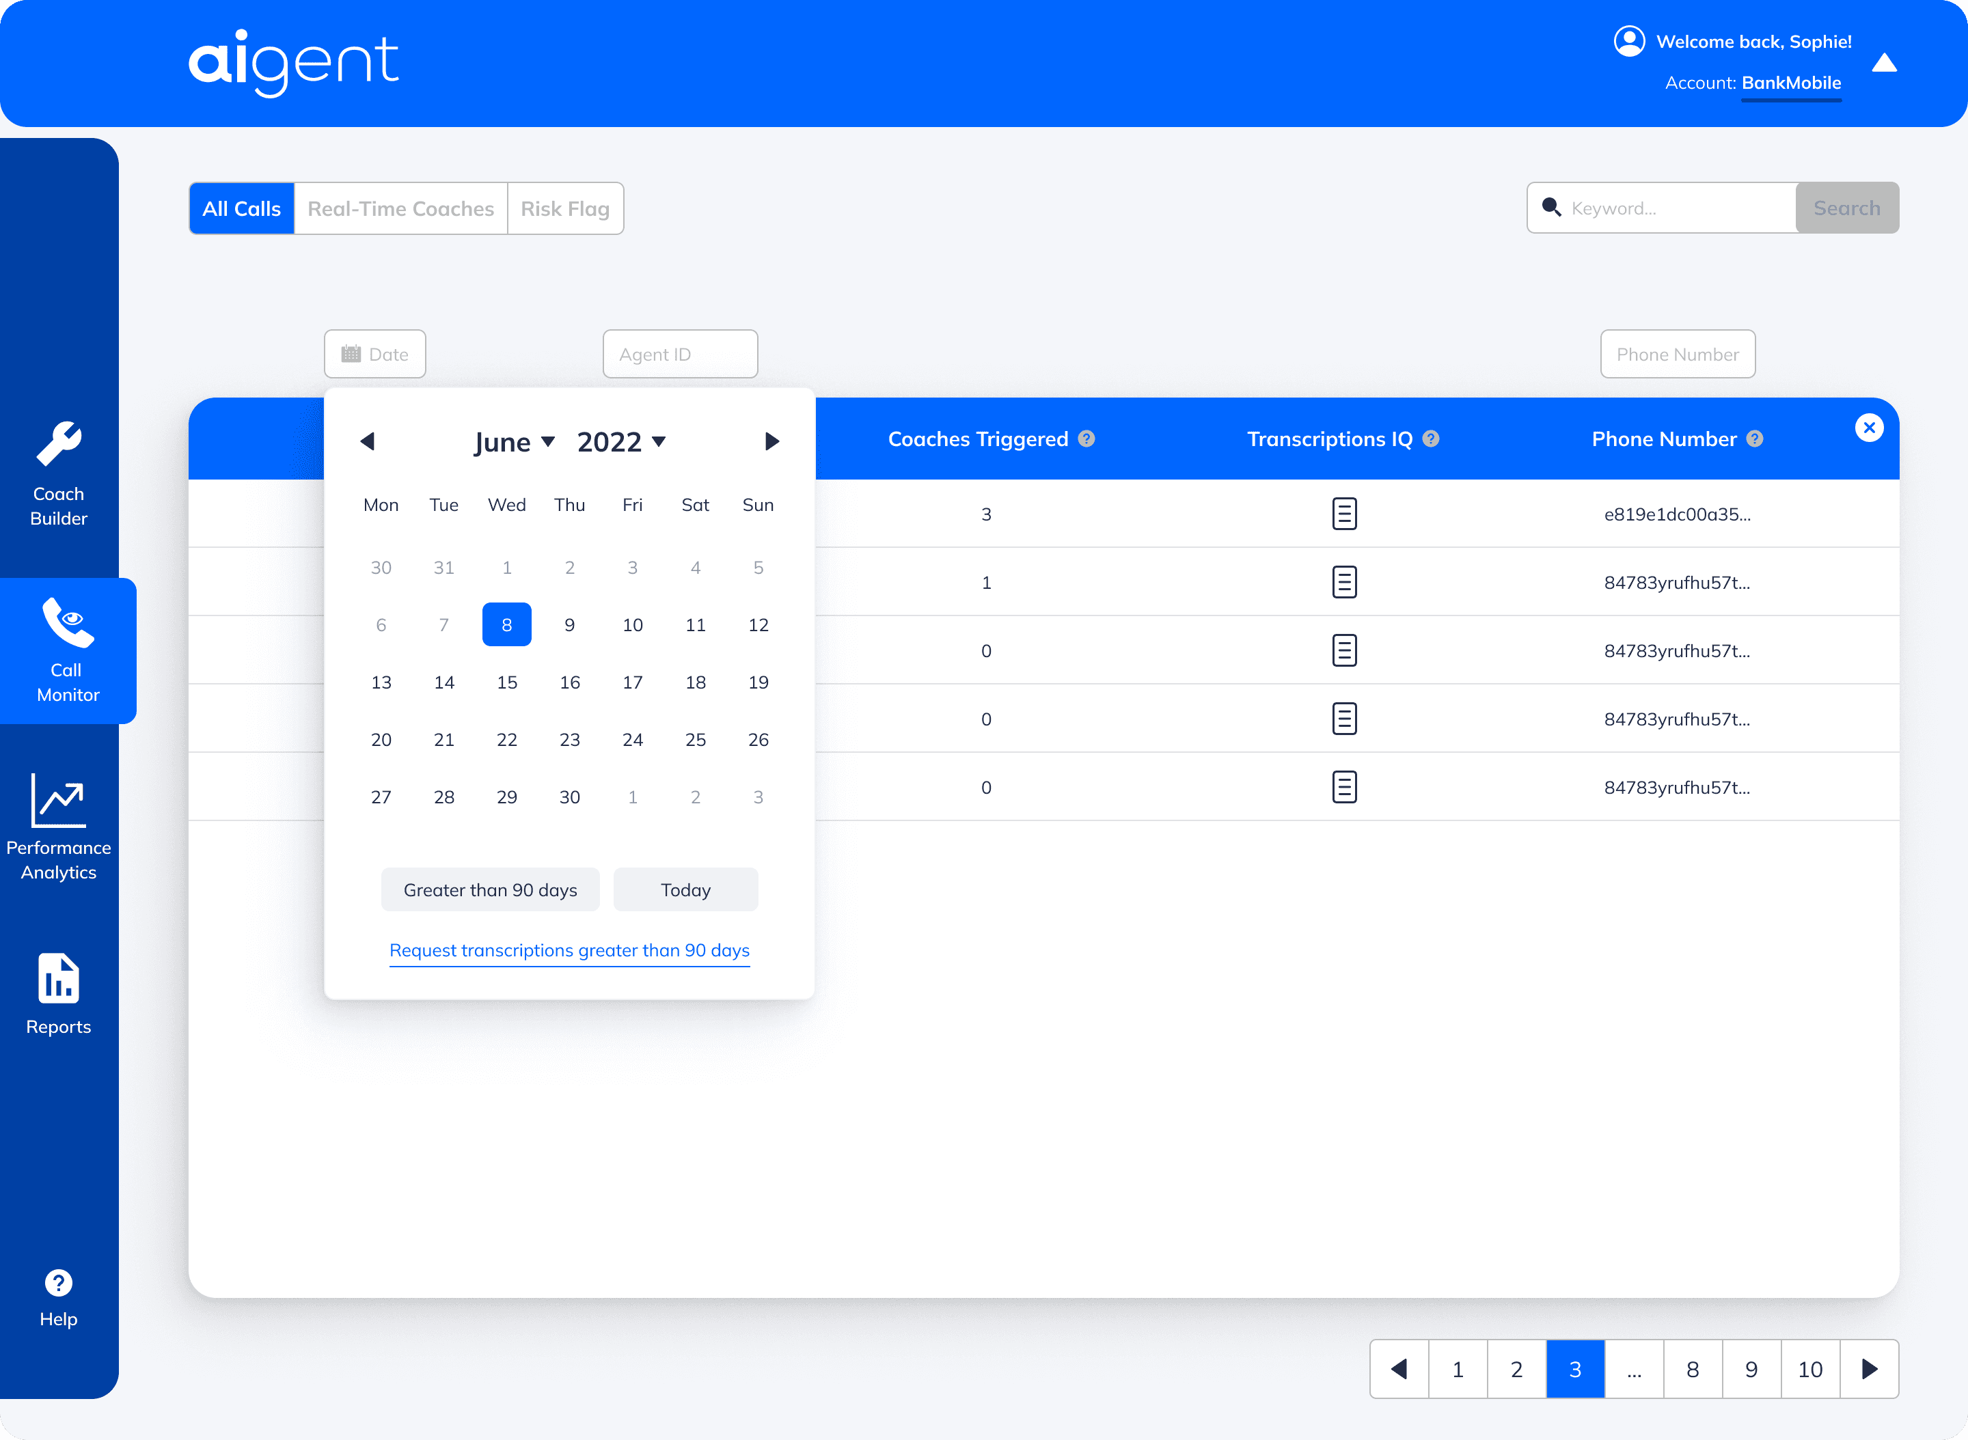Open Performance Analytics chart icon
Screen dimensions: 1968x1440
(58, 800)
